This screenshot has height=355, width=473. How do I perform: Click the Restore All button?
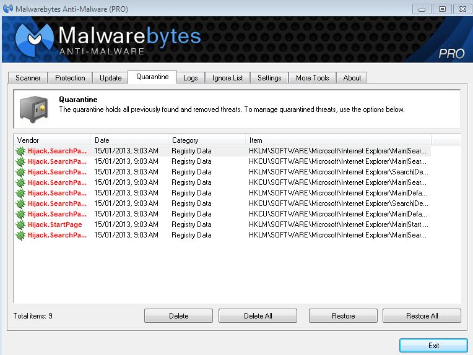pyautogui.click(x=422, y=316)
